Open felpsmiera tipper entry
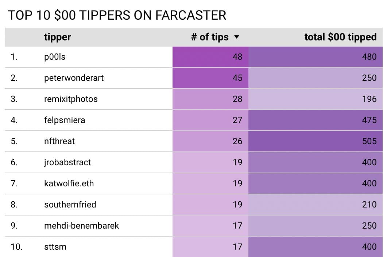 (65, 120)
